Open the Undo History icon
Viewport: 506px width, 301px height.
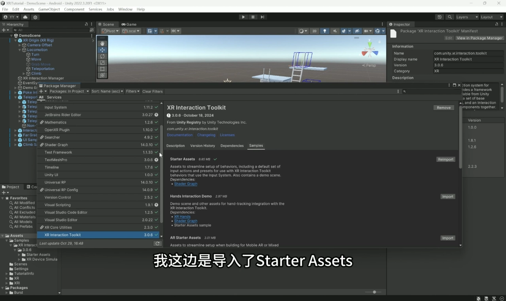[440, 17]
